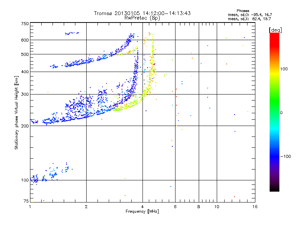Click y-axis tick label '100'
This screenshot has height=225, width=300.
(25, 180)
